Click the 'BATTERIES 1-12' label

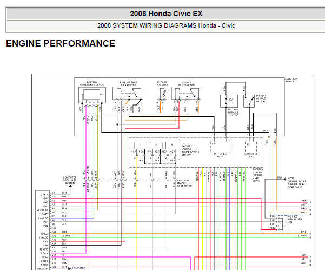251,155
